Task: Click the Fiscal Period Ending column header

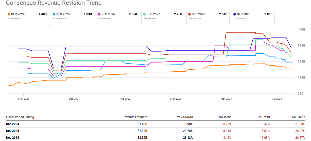Action: click(x=20, y=117)
